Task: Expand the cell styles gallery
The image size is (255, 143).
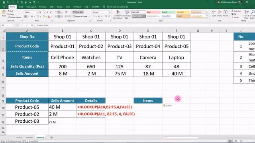Action: tap(207, 16)
